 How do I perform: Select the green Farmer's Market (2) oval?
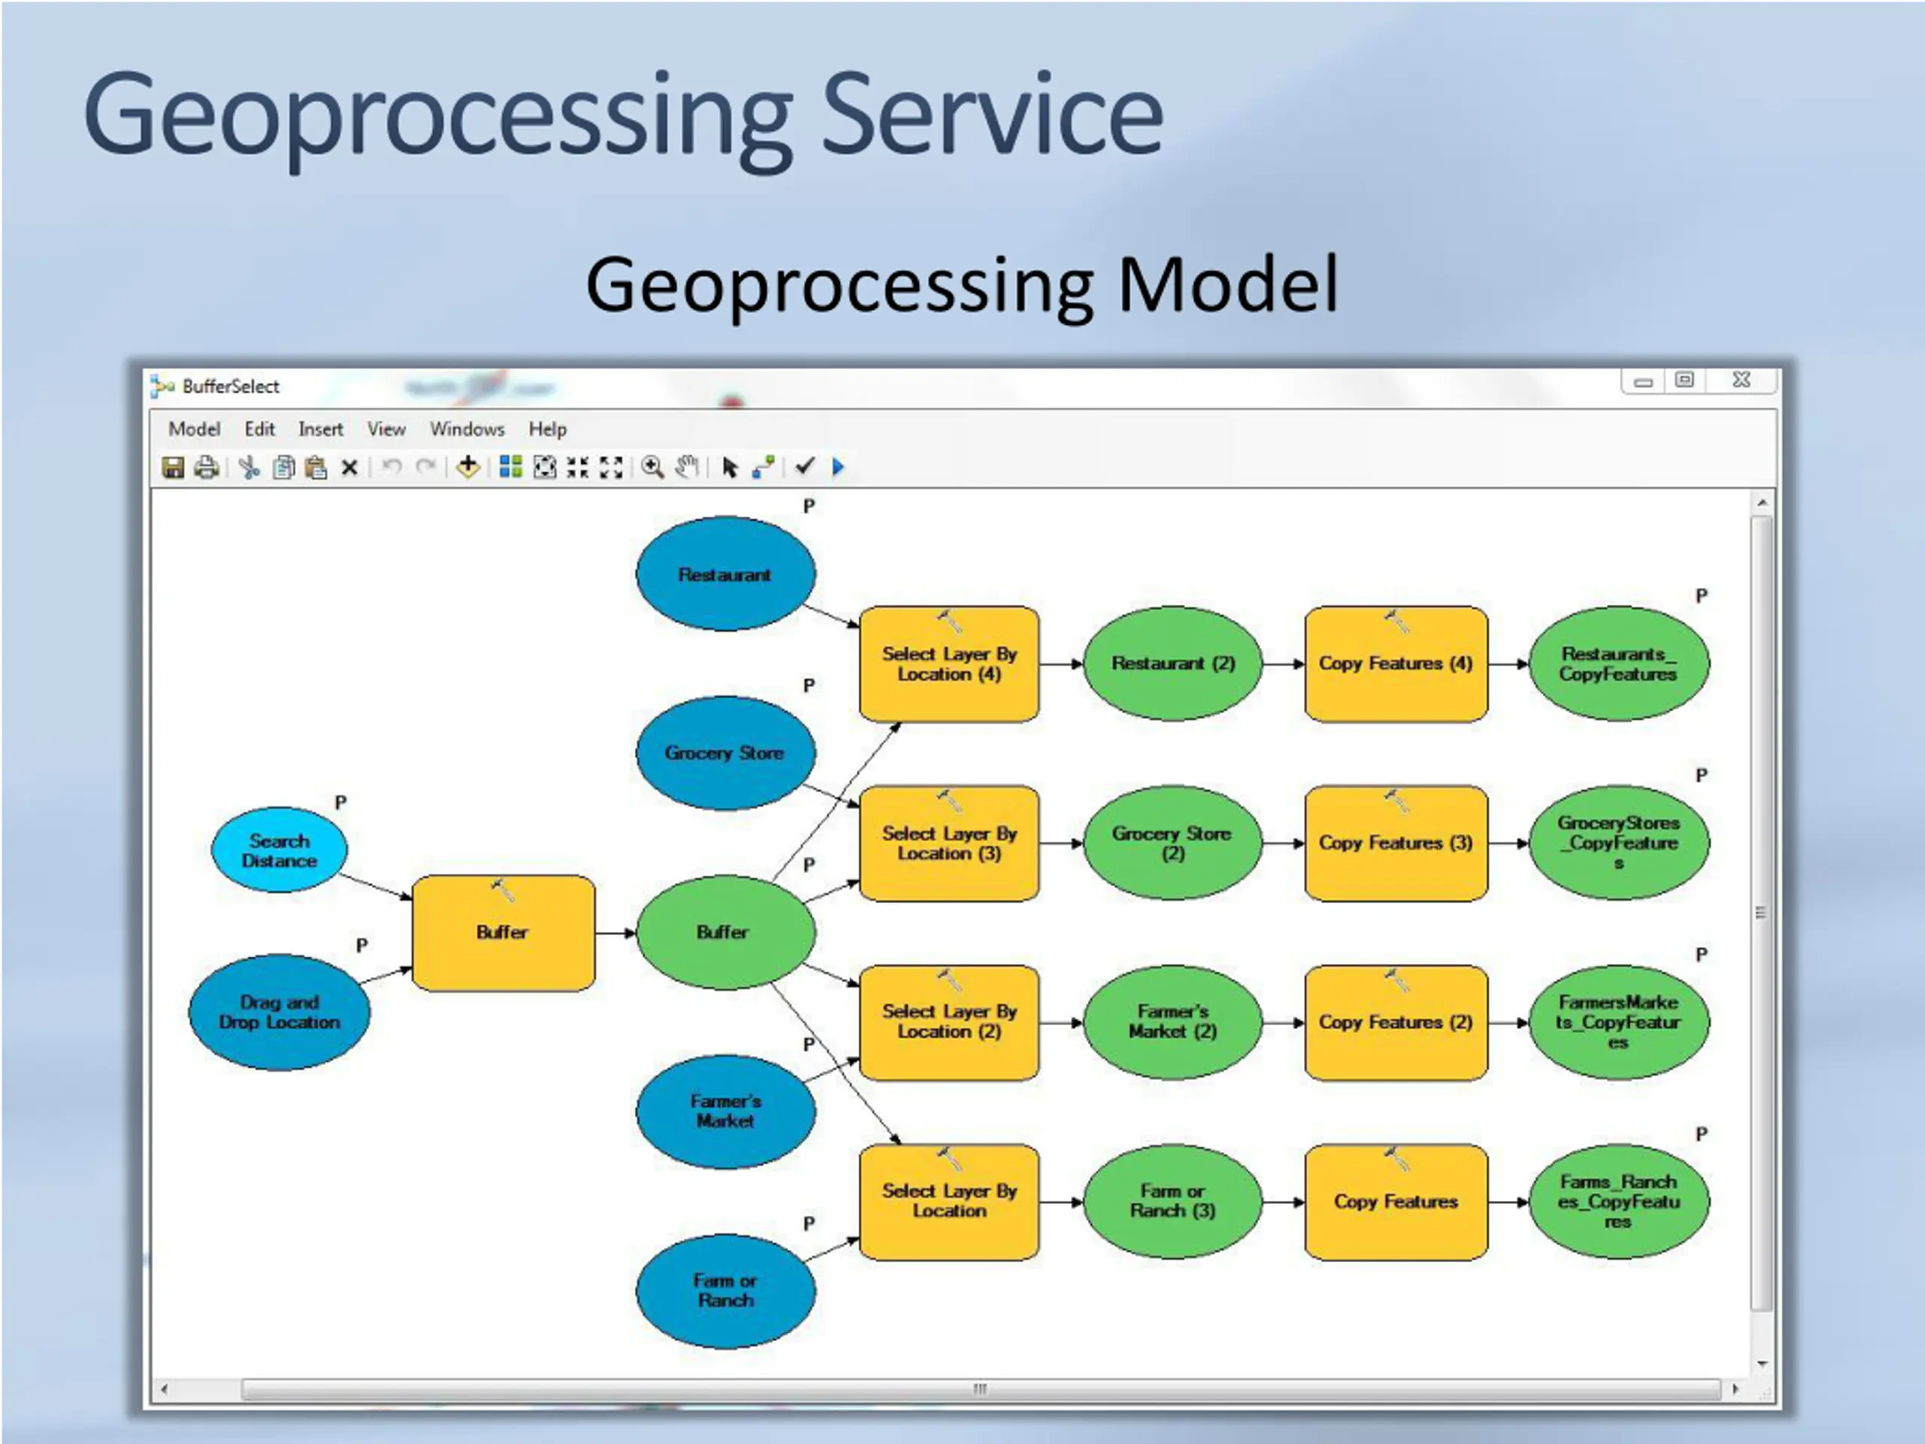click(1173, 1022)
